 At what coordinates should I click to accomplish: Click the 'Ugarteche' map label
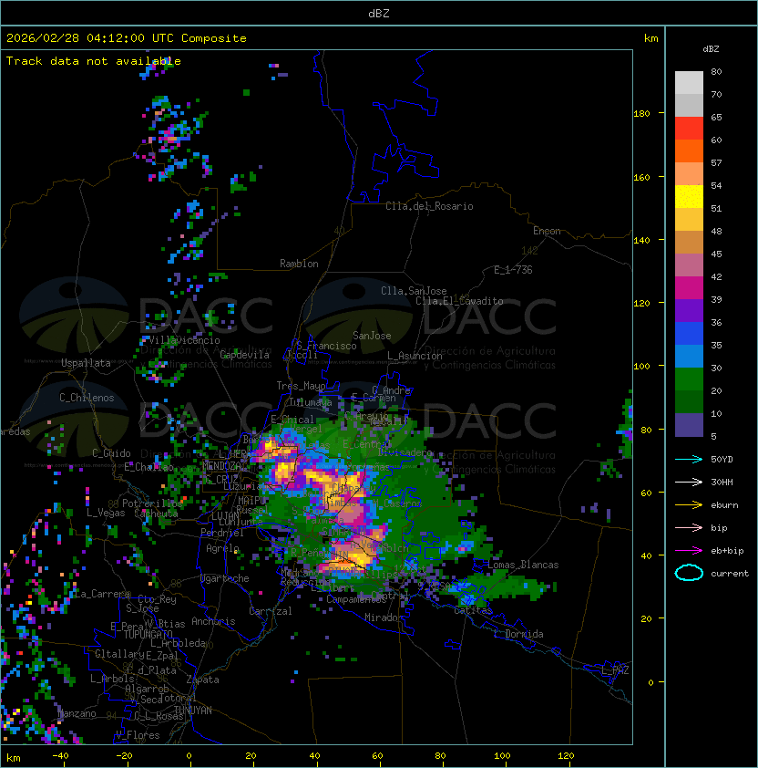click(x=225, y=578)
